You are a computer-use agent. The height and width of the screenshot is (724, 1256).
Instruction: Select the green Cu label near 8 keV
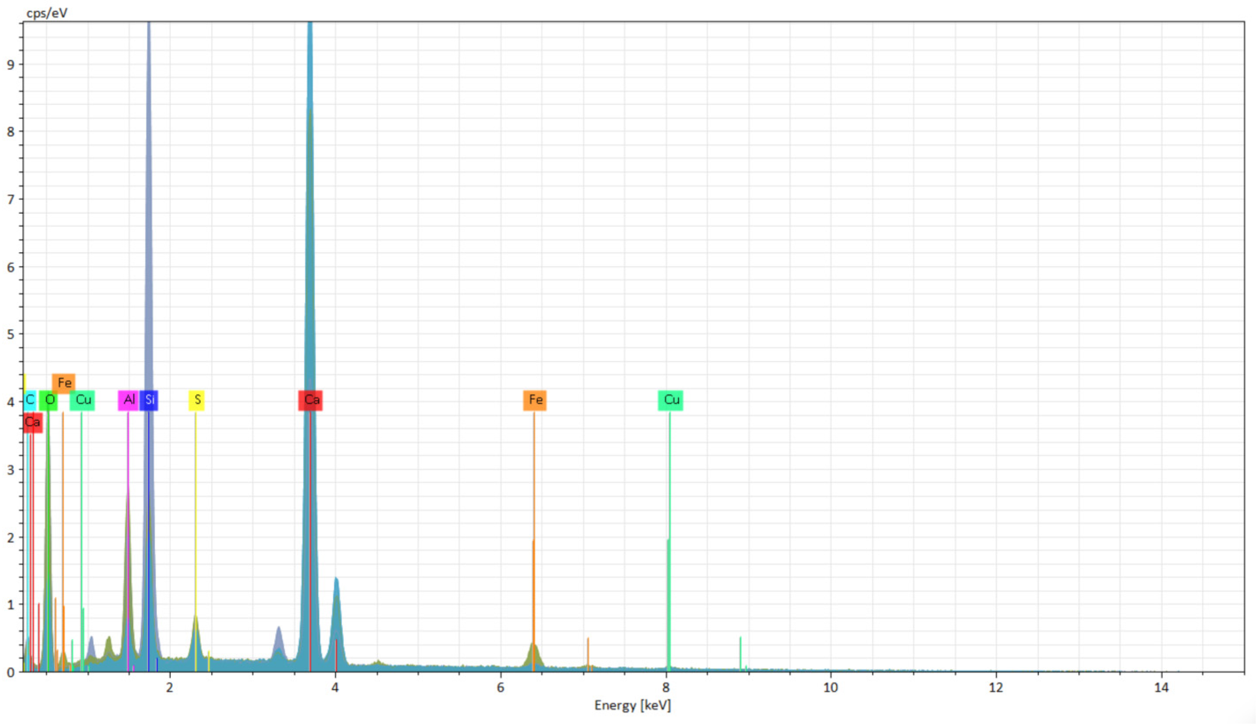pos(671,400)
